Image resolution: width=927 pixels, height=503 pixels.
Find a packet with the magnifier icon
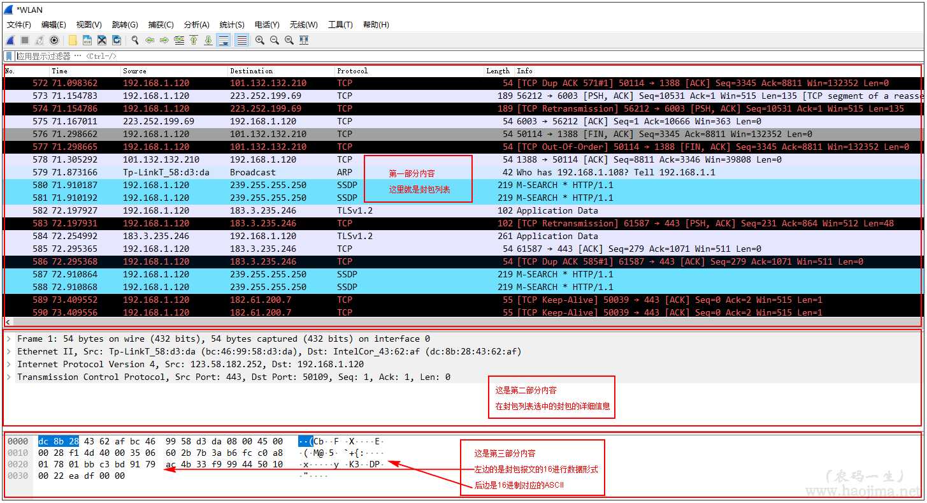[135, 40]
